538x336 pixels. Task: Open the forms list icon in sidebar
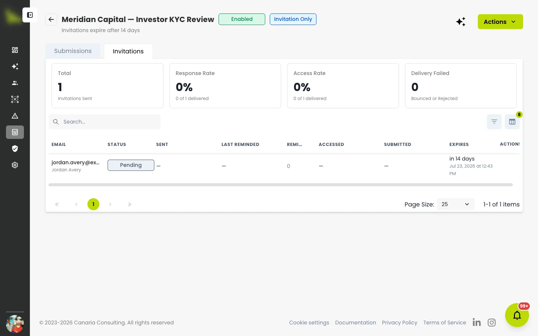pos(15,132)
